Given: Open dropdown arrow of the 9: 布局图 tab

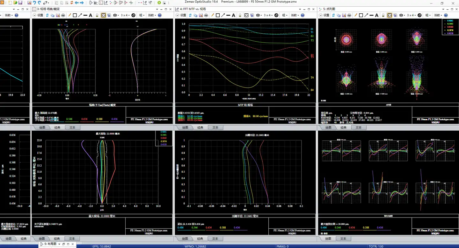Looking at the screenshot, I should pos(59,244).
